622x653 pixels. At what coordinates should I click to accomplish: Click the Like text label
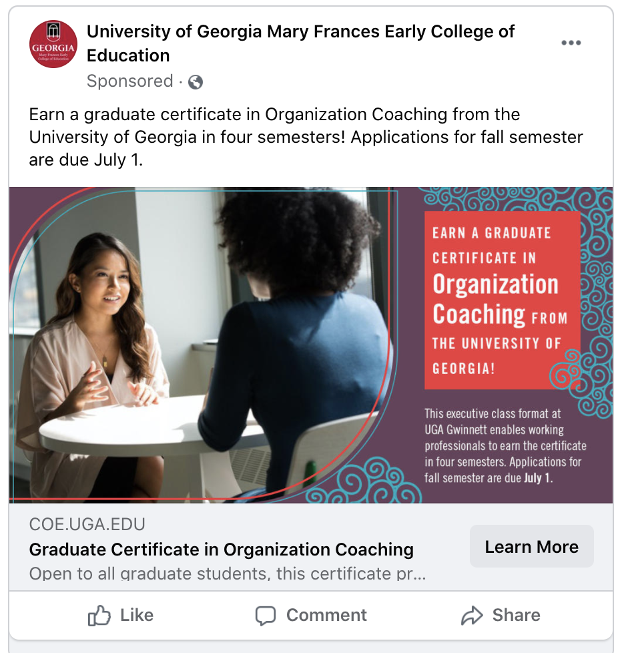137,615
